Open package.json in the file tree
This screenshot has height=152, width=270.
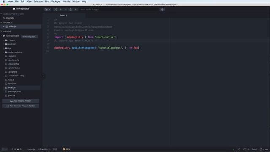point(14,92)
